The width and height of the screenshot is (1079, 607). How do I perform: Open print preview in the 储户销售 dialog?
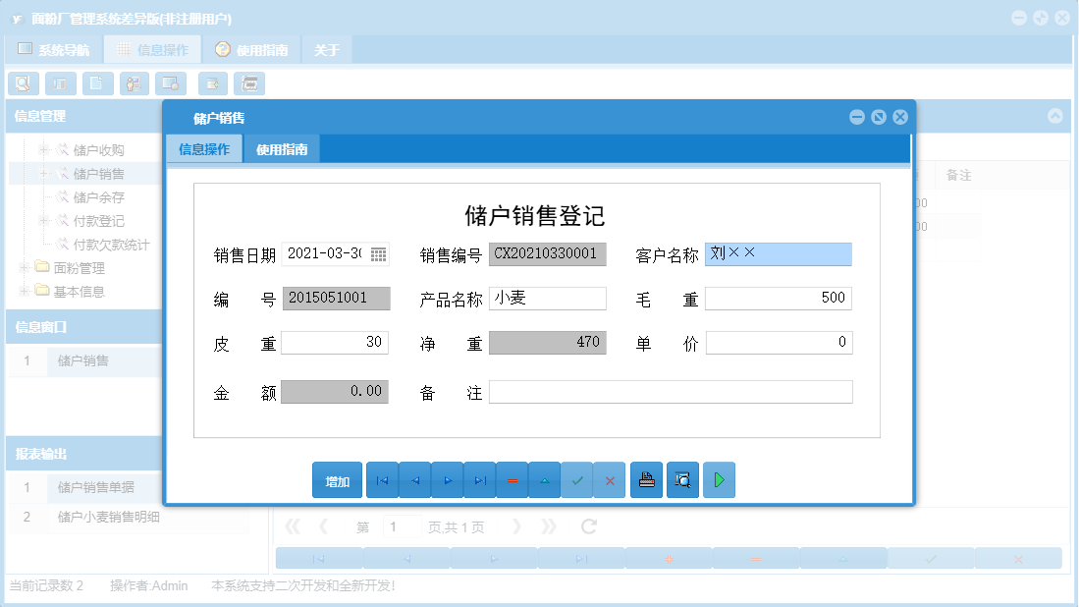(682, 479)
